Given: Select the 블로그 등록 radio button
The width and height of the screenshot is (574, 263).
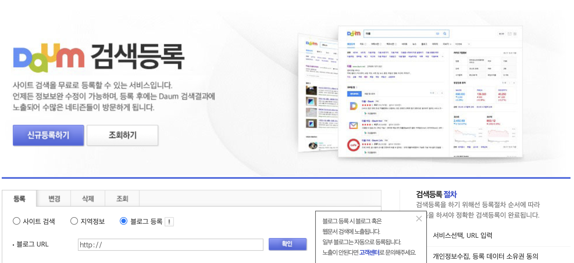Looking at the screenshot, I should coord(124,221).
